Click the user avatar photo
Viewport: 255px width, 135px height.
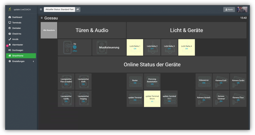(242, 10)
